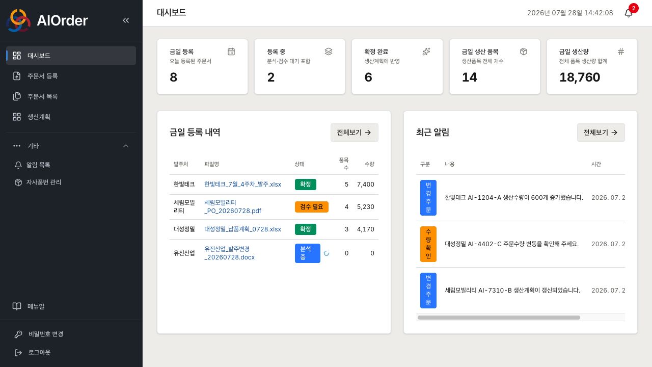The width and height of the screenshot is (652, 367).
Task: Click 확정 status badge in 한빛테크 row
Action: pyautogui.click(x=306, y=185)
